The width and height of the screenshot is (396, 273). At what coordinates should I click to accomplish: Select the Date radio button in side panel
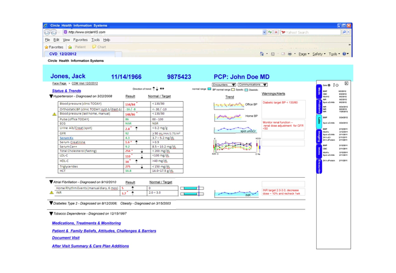pyautogui.click(x=329, y=86)
